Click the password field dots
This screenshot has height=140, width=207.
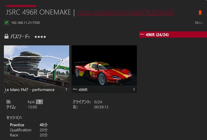click(x=40, y=37)
